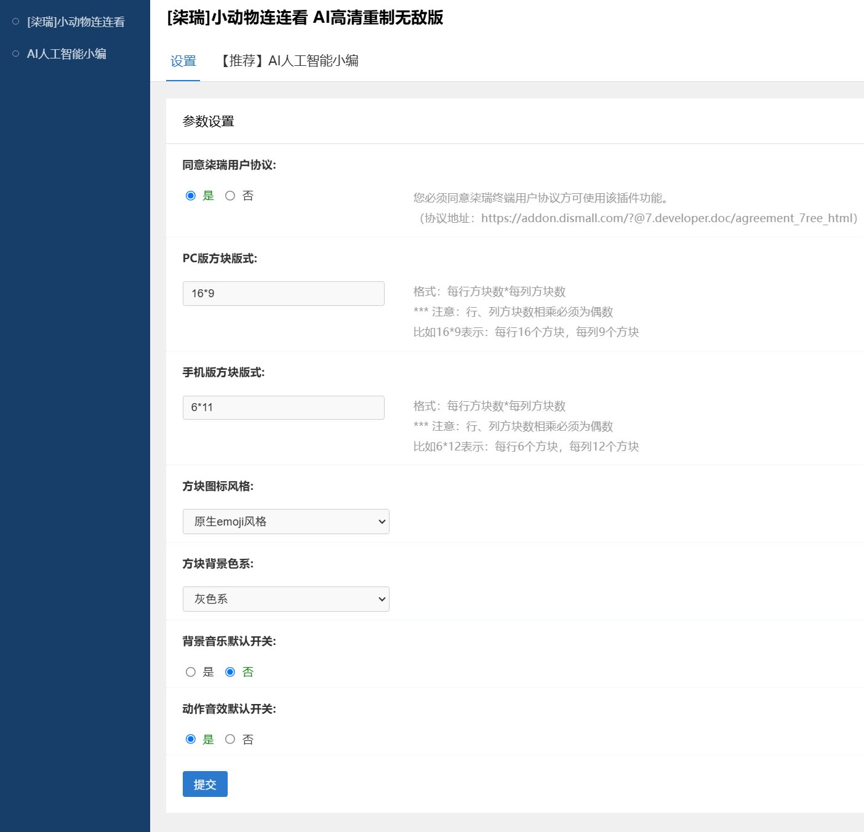Select 是 for 同意柒瑞用户协议
The width and height of the screenshot is (864, 832).
click(x=191, y=196)
